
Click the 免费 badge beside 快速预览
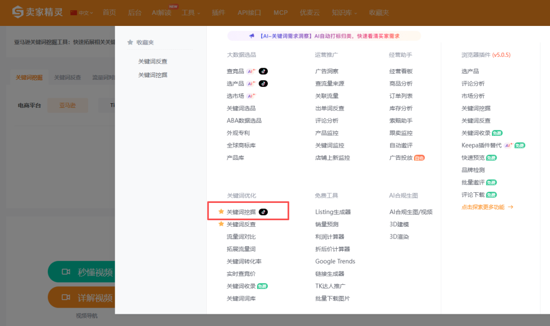pyautogui.click(x=491, y=158)
